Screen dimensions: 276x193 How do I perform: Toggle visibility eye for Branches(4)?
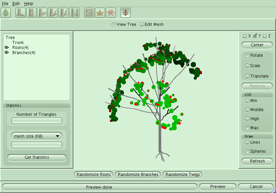pyautogui.click(x=7, y=52)
